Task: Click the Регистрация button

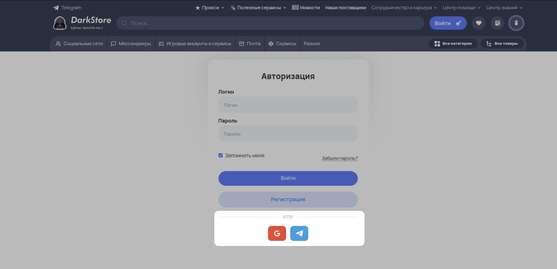Action: click(x=288, y=200)
